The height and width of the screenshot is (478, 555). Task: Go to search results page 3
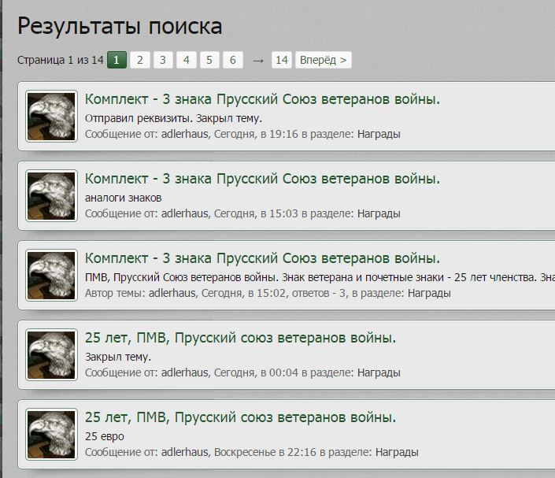(163, 60)
